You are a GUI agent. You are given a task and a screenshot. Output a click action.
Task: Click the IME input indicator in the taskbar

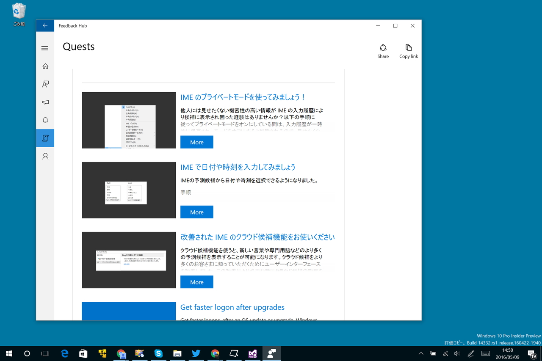click(x=485, y=353)
